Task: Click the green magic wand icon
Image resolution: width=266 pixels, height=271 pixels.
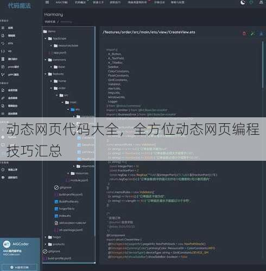Action: pos(252,34)
